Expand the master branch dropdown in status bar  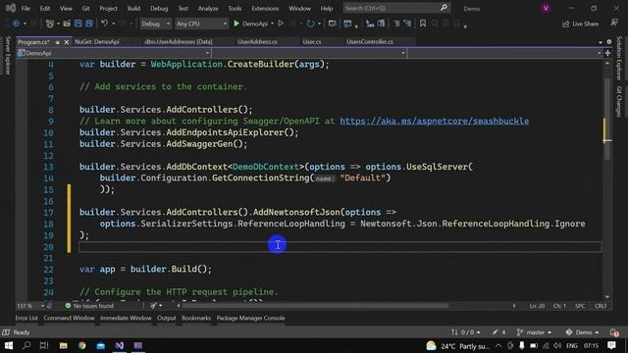pyautogui.click(x=534, y=332)
